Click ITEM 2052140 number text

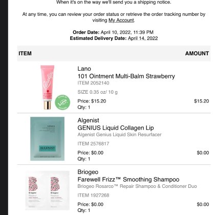(93, 83)
